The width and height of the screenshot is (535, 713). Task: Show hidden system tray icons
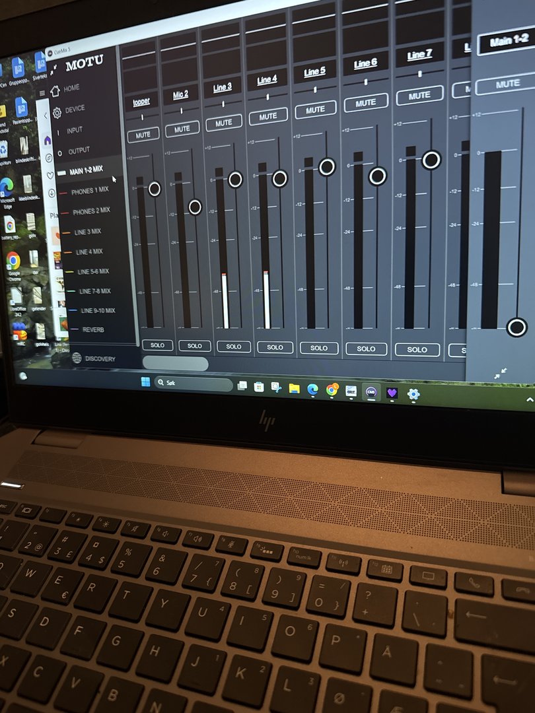[530, 399]
